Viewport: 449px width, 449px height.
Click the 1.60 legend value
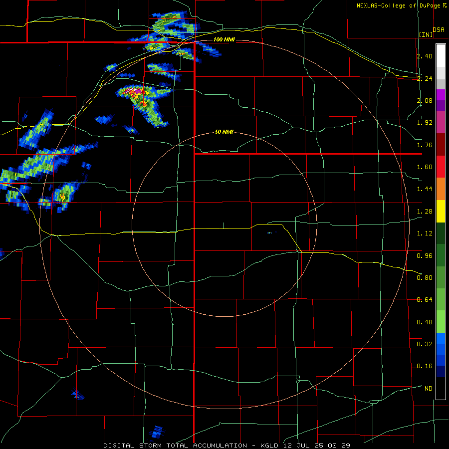425,167
